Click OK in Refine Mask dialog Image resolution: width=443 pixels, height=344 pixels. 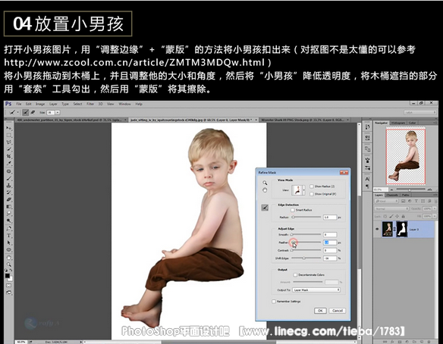(320, 311)
